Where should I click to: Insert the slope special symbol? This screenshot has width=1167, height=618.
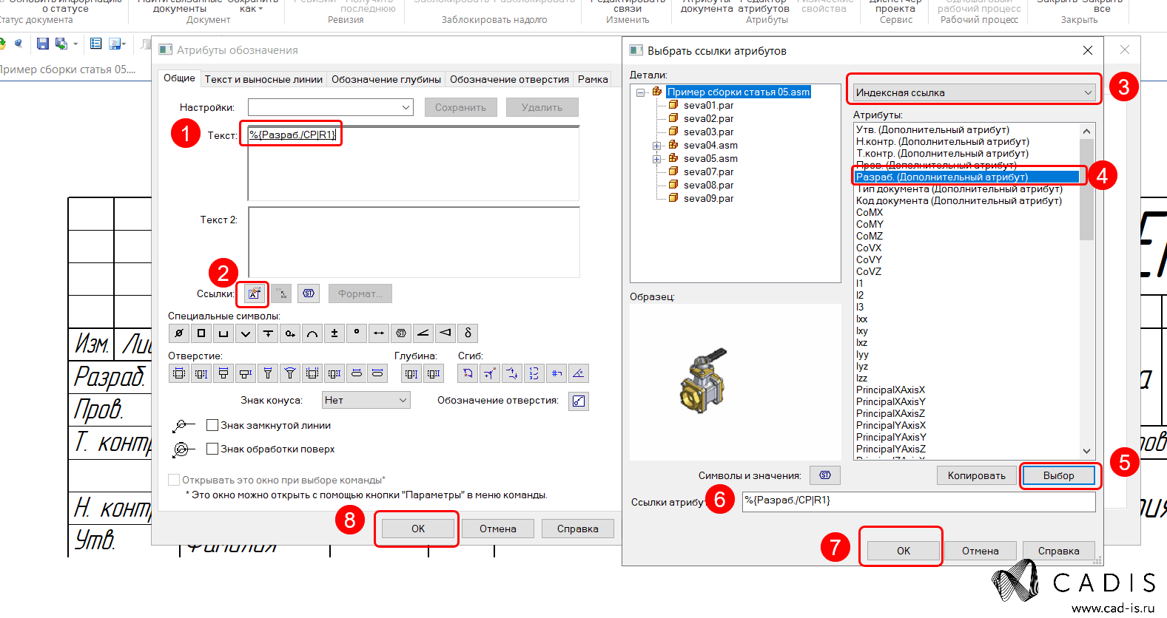[423, 333]
